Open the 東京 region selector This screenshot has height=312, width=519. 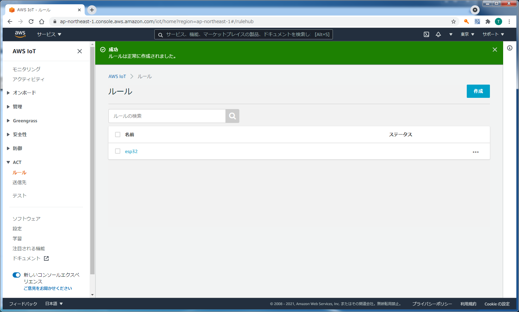(467, 34)
